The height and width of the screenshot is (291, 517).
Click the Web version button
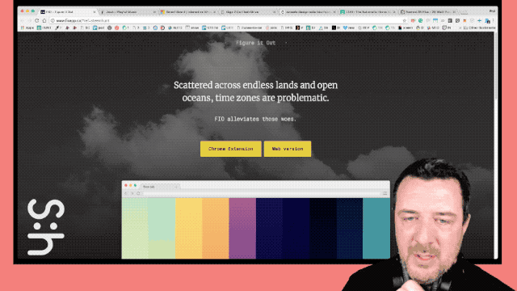click(x=288, y=149)
